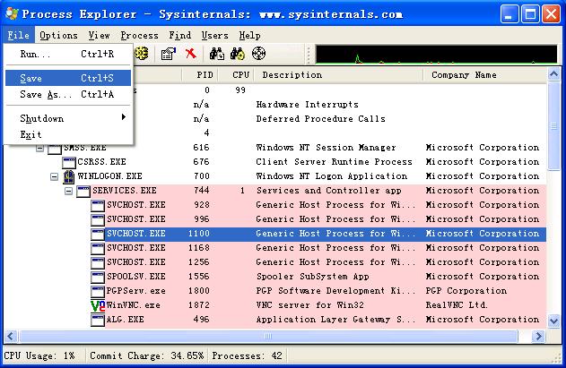Open the Help menu
The image size is (566, 368).
pyautogui.click(x=249, y=35)
